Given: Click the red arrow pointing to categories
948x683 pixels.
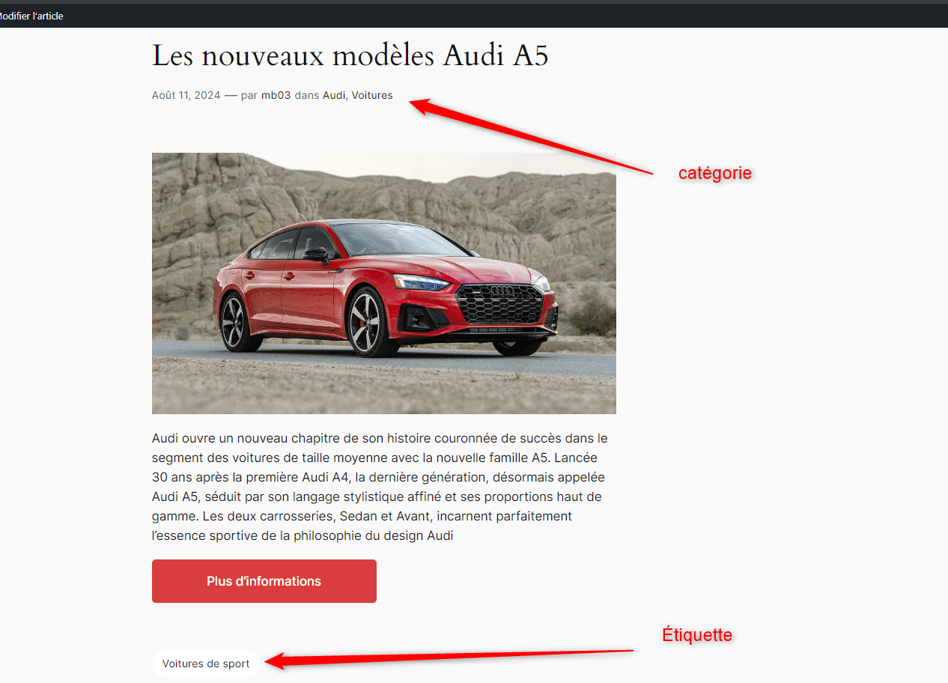Looking at the screenshot, I should click(532, 136).
